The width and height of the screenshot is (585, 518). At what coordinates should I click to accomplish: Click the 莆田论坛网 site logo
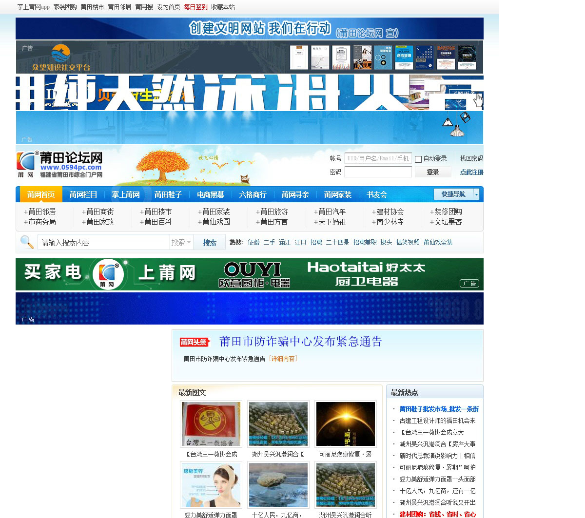pos(59,164)
